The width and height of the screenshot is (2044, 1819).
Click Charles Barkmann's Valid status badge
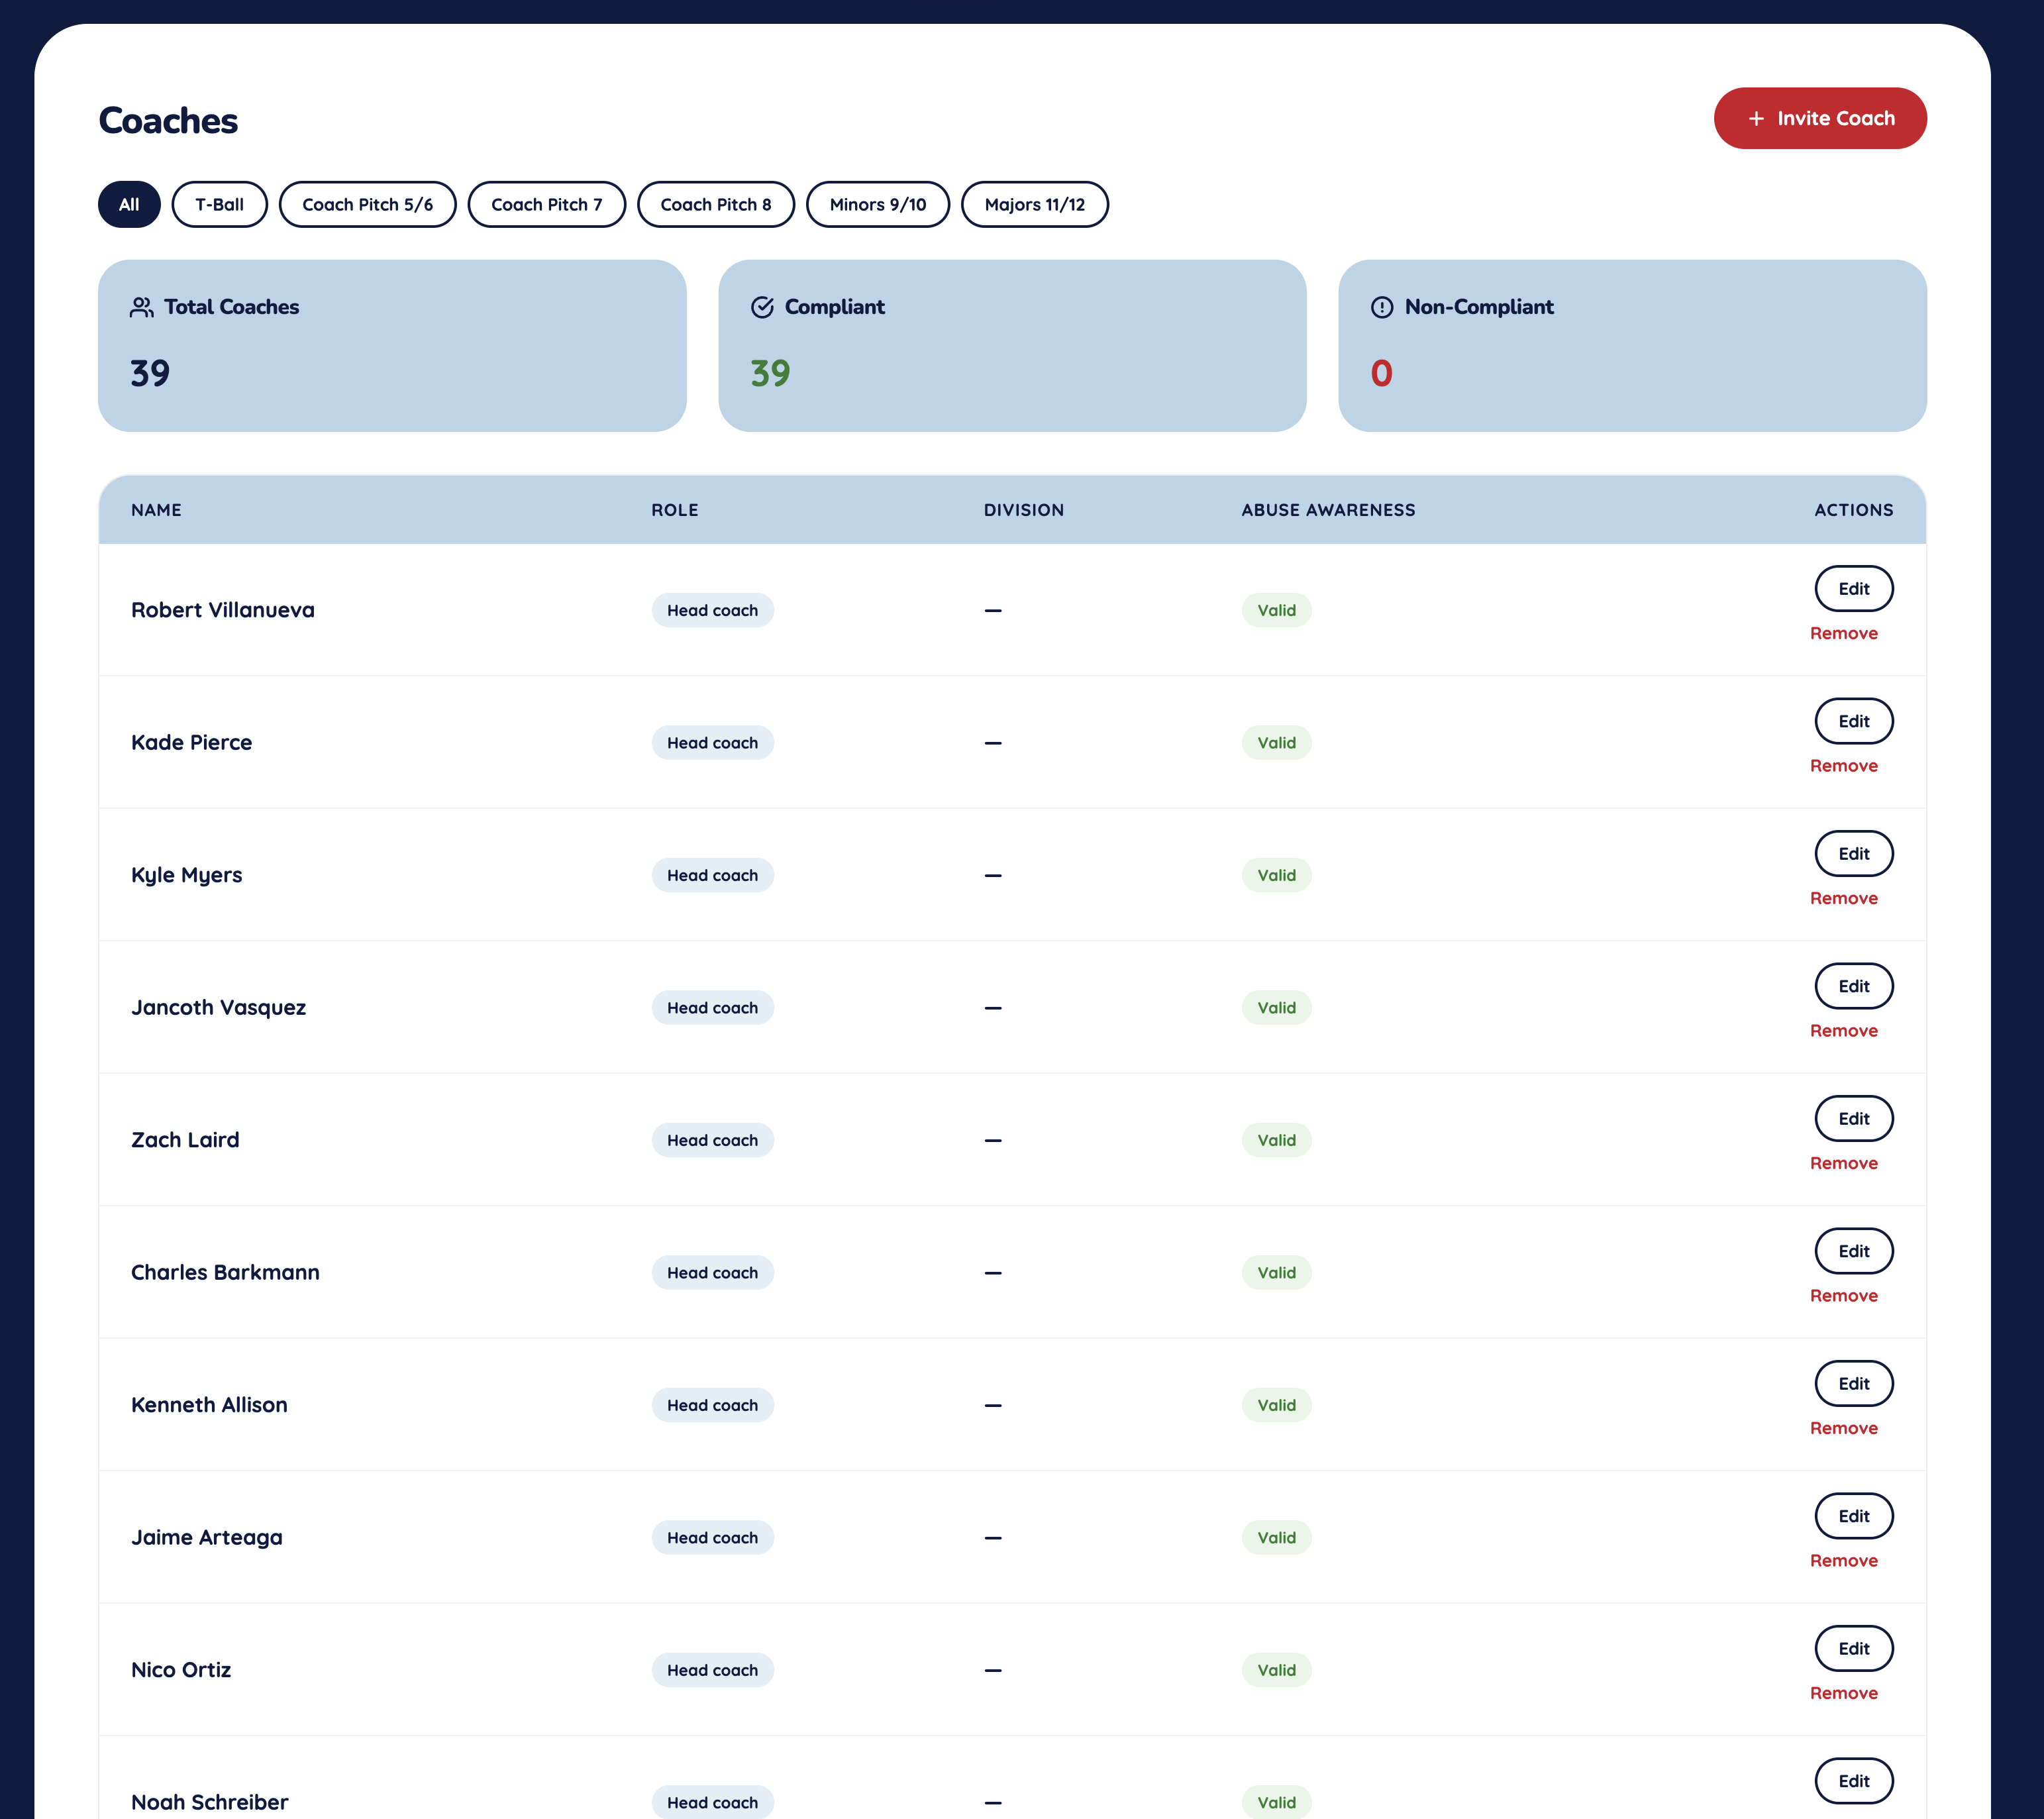(x=1276, y=1273)
